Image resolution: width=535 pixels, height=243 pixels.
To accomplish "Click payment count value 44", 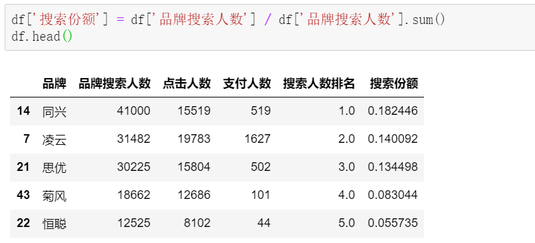I will coord(263,223).
